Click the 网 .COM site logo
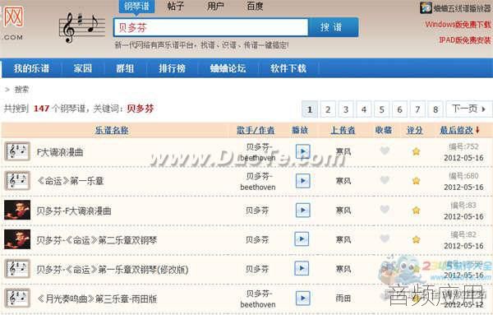 (x=13, y=24)
